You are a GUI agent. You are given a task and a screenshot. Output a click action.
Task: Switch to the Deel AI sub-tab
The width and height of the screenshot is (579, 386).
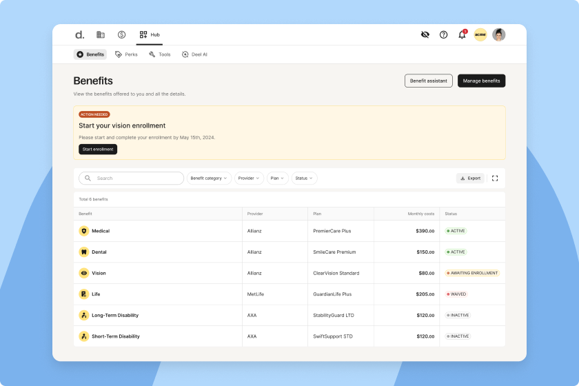[194, 54]
